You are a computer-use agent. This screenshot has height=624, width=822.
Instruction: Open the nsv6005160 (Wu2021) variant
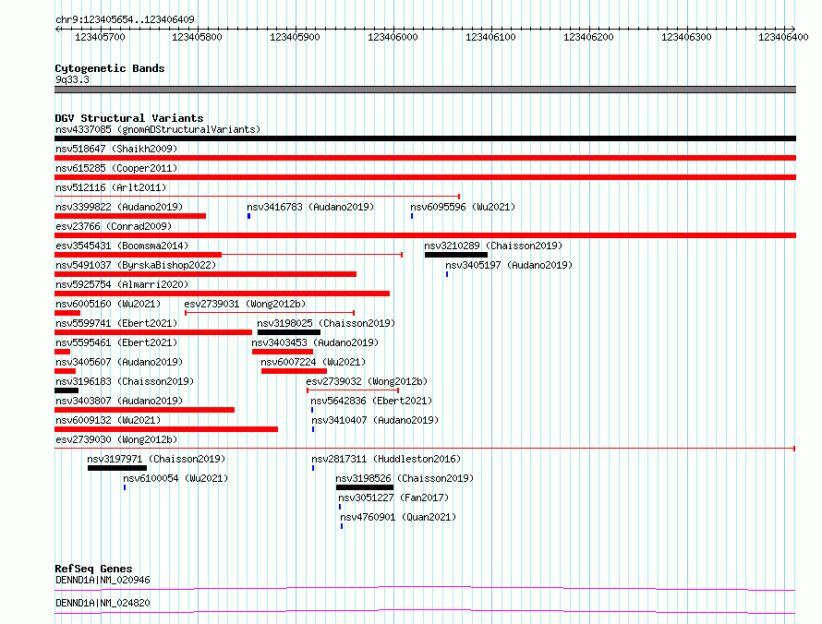pos(108,304)
